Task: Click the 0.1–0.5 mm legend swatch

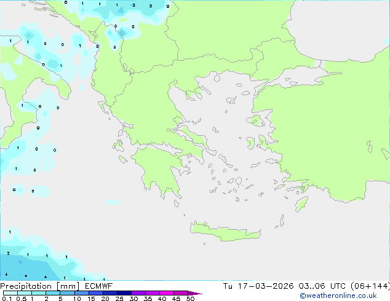Action: click(10, 293)
